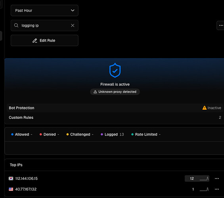
Task: Toggle the Challenged series filter
Action: point(80,134)
